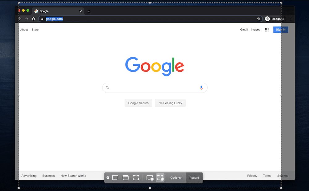Open the Store link

[35, 30]
